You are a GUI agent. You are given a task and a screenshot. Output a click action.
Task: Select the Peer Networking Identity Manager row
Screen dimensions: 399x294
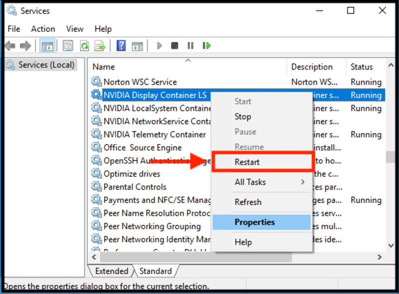238,239
